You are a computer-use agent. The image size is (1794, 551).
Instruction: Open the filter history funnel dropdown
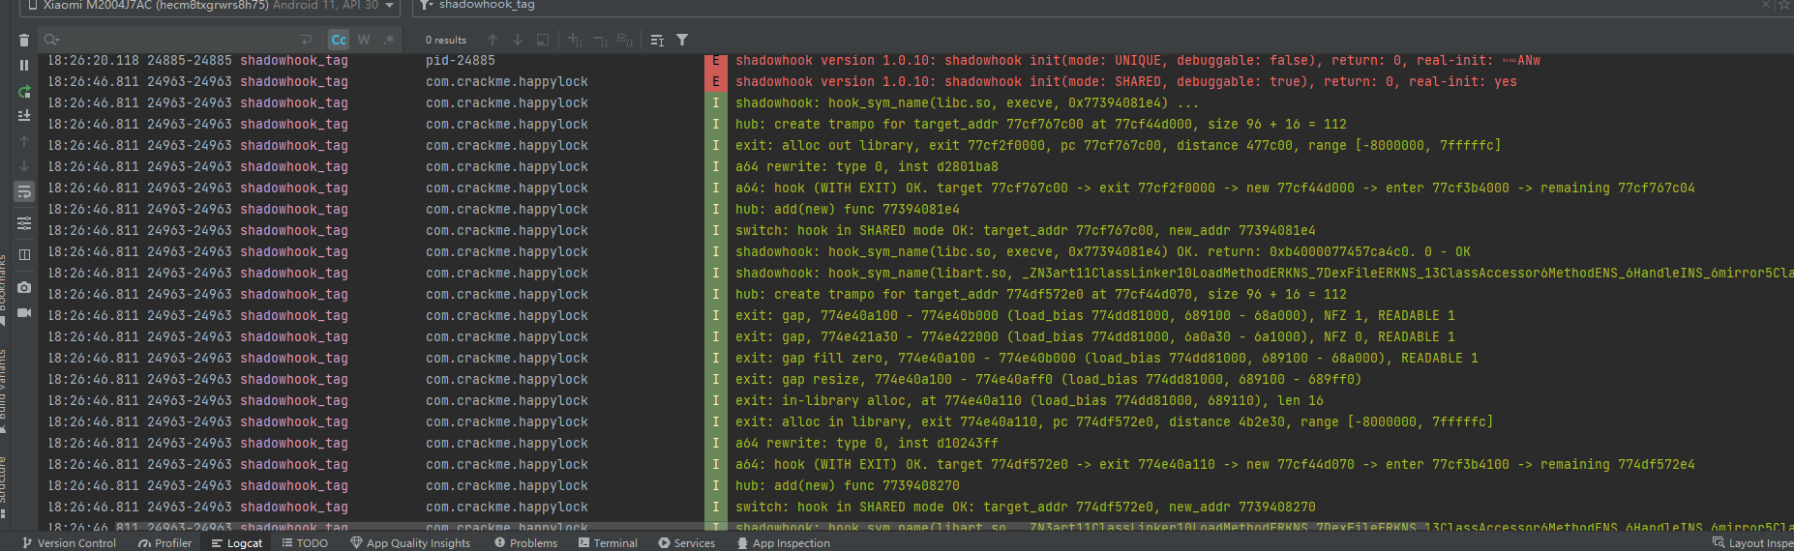425,6
